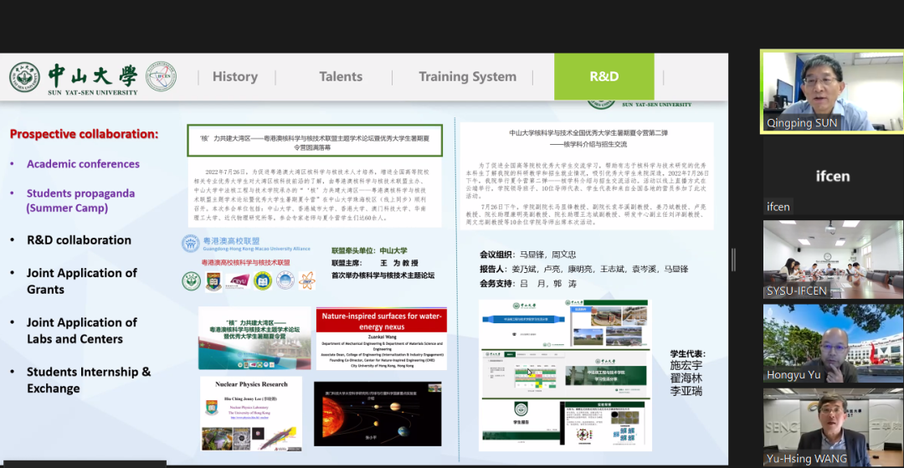Click the University of Hong Kong shield crest

click(x=215, y=281)
